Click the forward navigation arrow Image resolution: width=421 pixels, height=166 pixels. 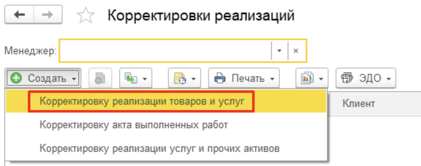point(48,15)
